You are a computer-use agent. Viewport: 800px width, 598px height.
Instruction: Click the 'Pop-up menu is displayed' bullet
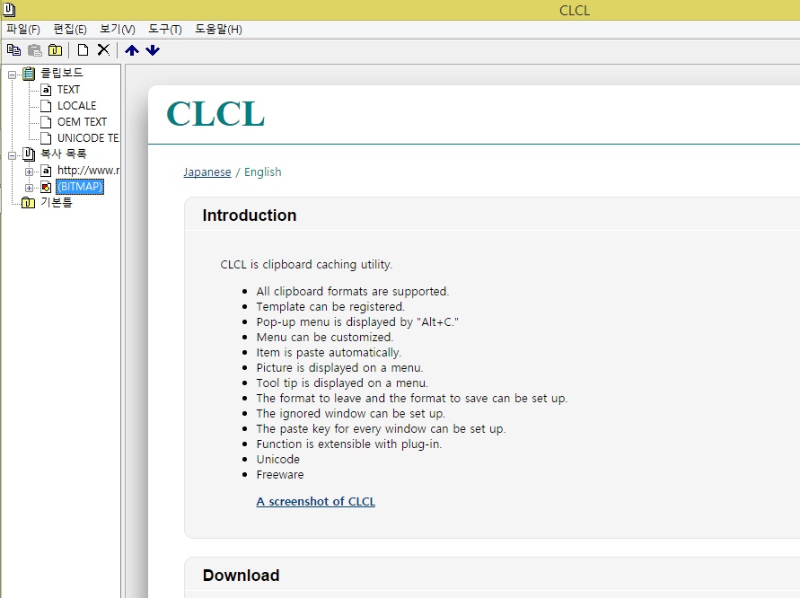tap(357, 322)
